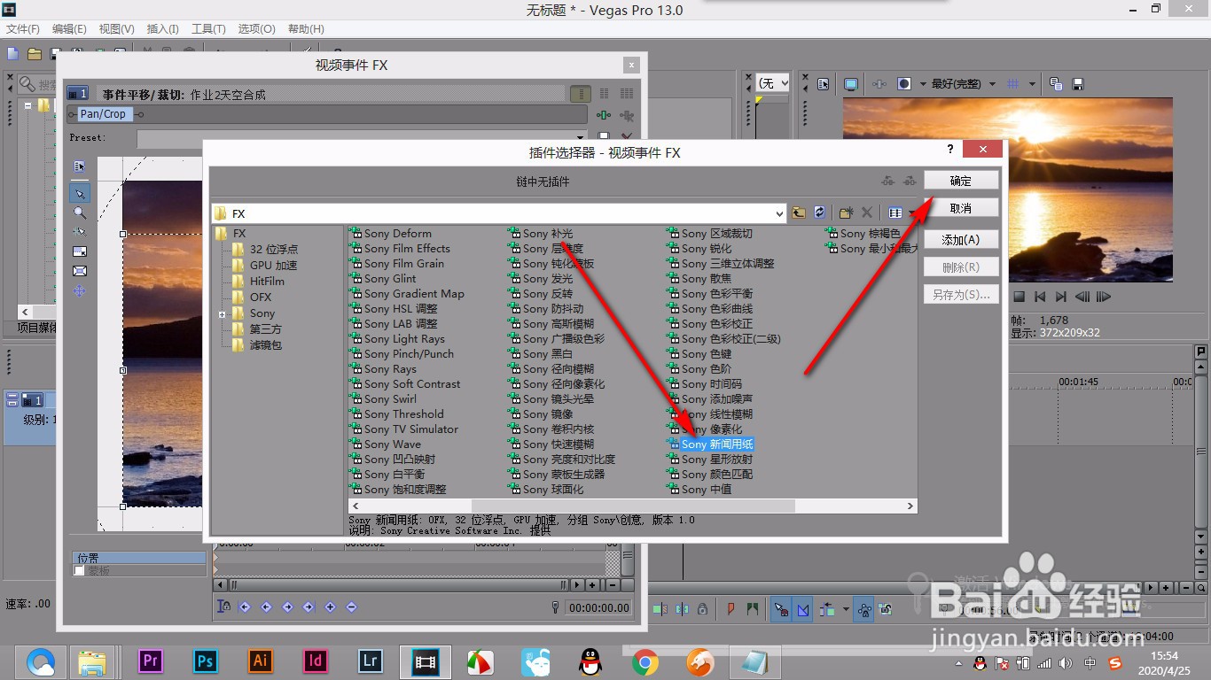Click the open folder icon in main toolbar
This screenshot has height=680, width=1211.
coord(35,54)
